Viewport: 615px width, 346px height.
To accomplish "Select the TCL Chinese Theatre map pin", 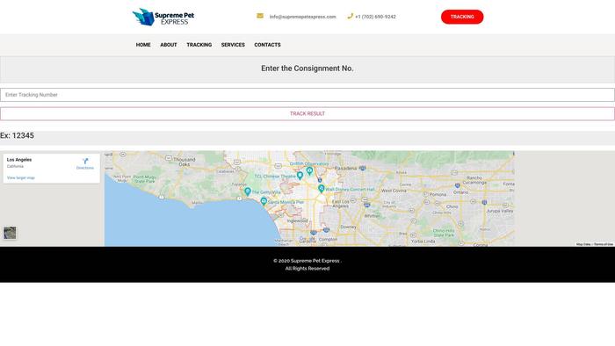I will point(300,176).
